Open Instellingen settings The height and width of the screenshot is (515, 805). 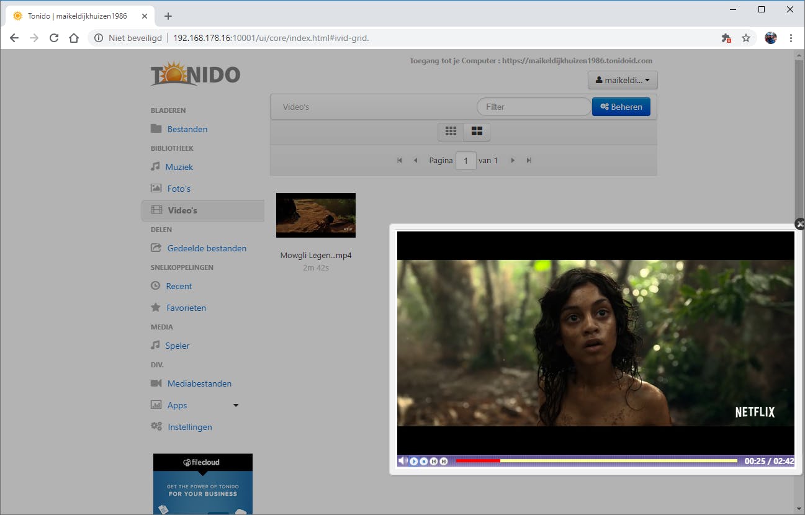[x=190, y=427]
